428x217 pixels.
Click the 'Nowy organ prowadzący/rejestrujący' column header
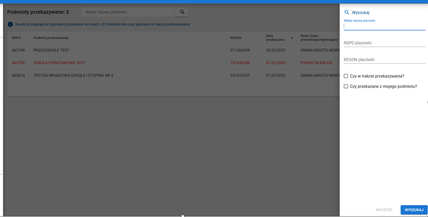tap(318, 38)
